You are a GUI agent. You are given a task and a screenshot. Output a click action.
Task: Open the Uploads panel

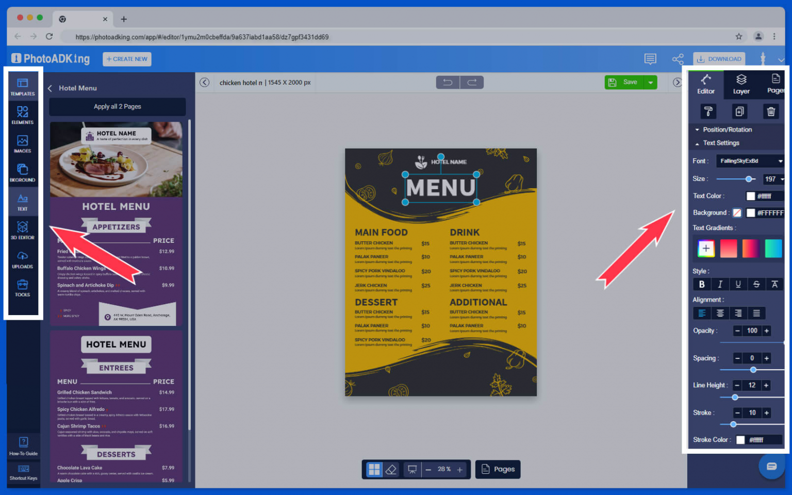point(23,259)
